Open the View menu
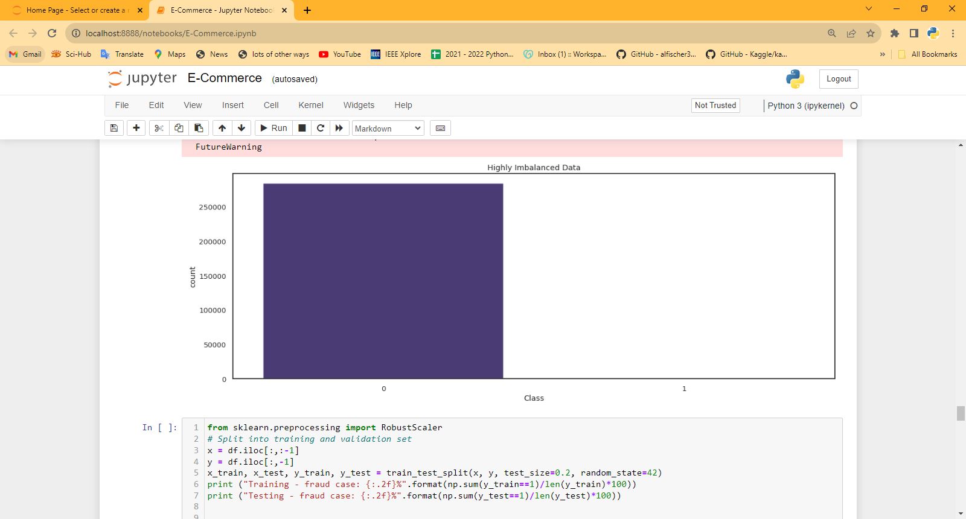The height and width of the screenshot is (519, 966). [193, 105]
